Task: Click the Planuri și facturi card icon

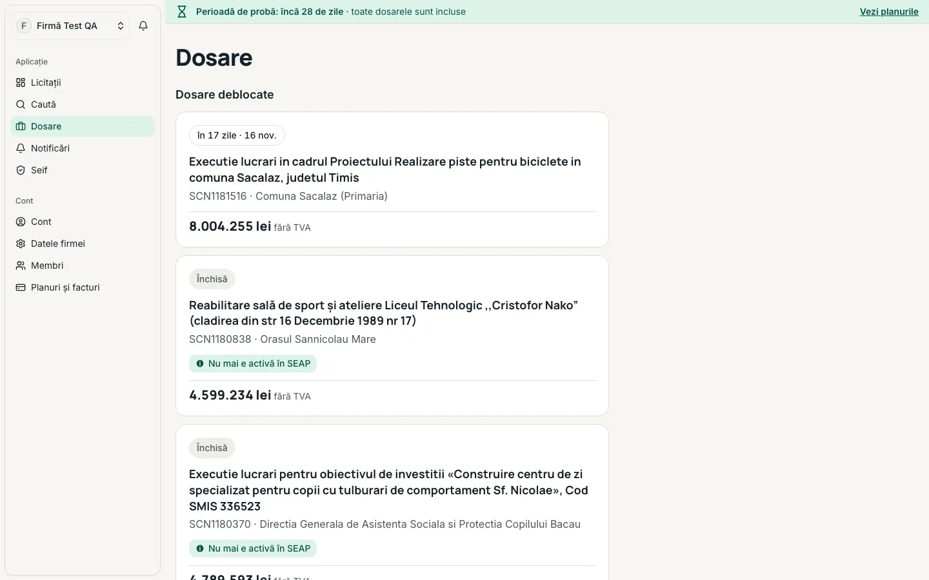Action: coord(21,287)
